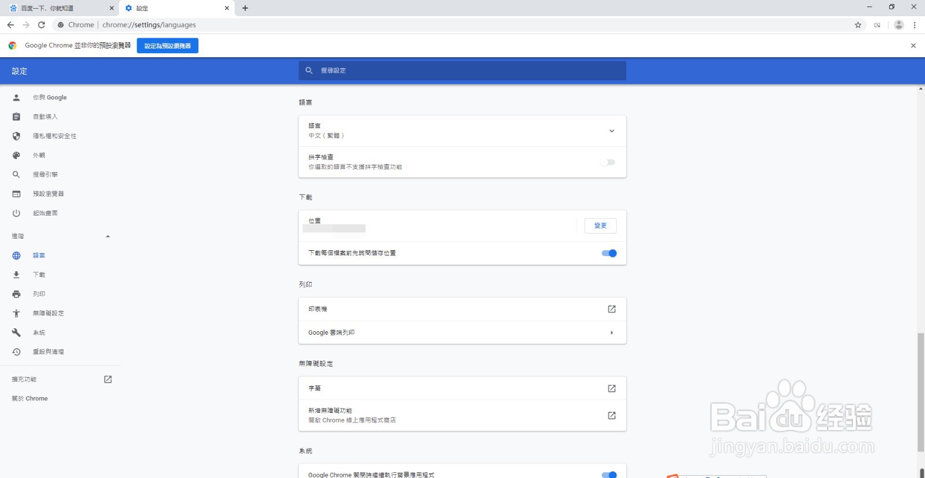Open the 字幕 row
The height and width of the screenshot is (478, 925).
click(x=462, y=388)
